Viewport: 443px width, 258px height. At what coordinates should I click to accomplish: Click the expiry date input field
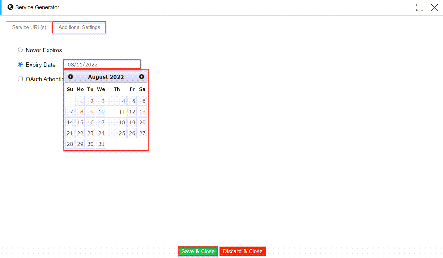(102, 64)
